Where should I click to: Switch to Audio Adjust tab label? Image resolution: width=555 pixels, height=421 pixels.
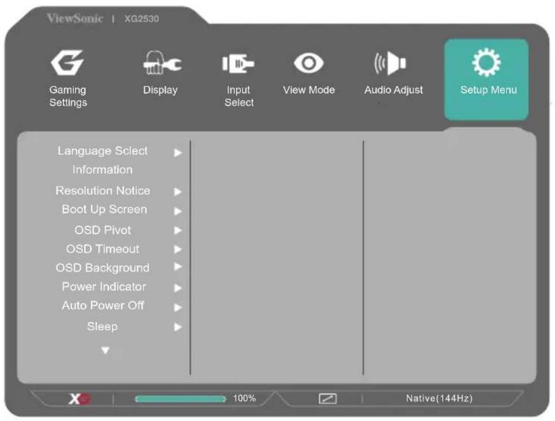pyautogui.click(x=394, y=90)
